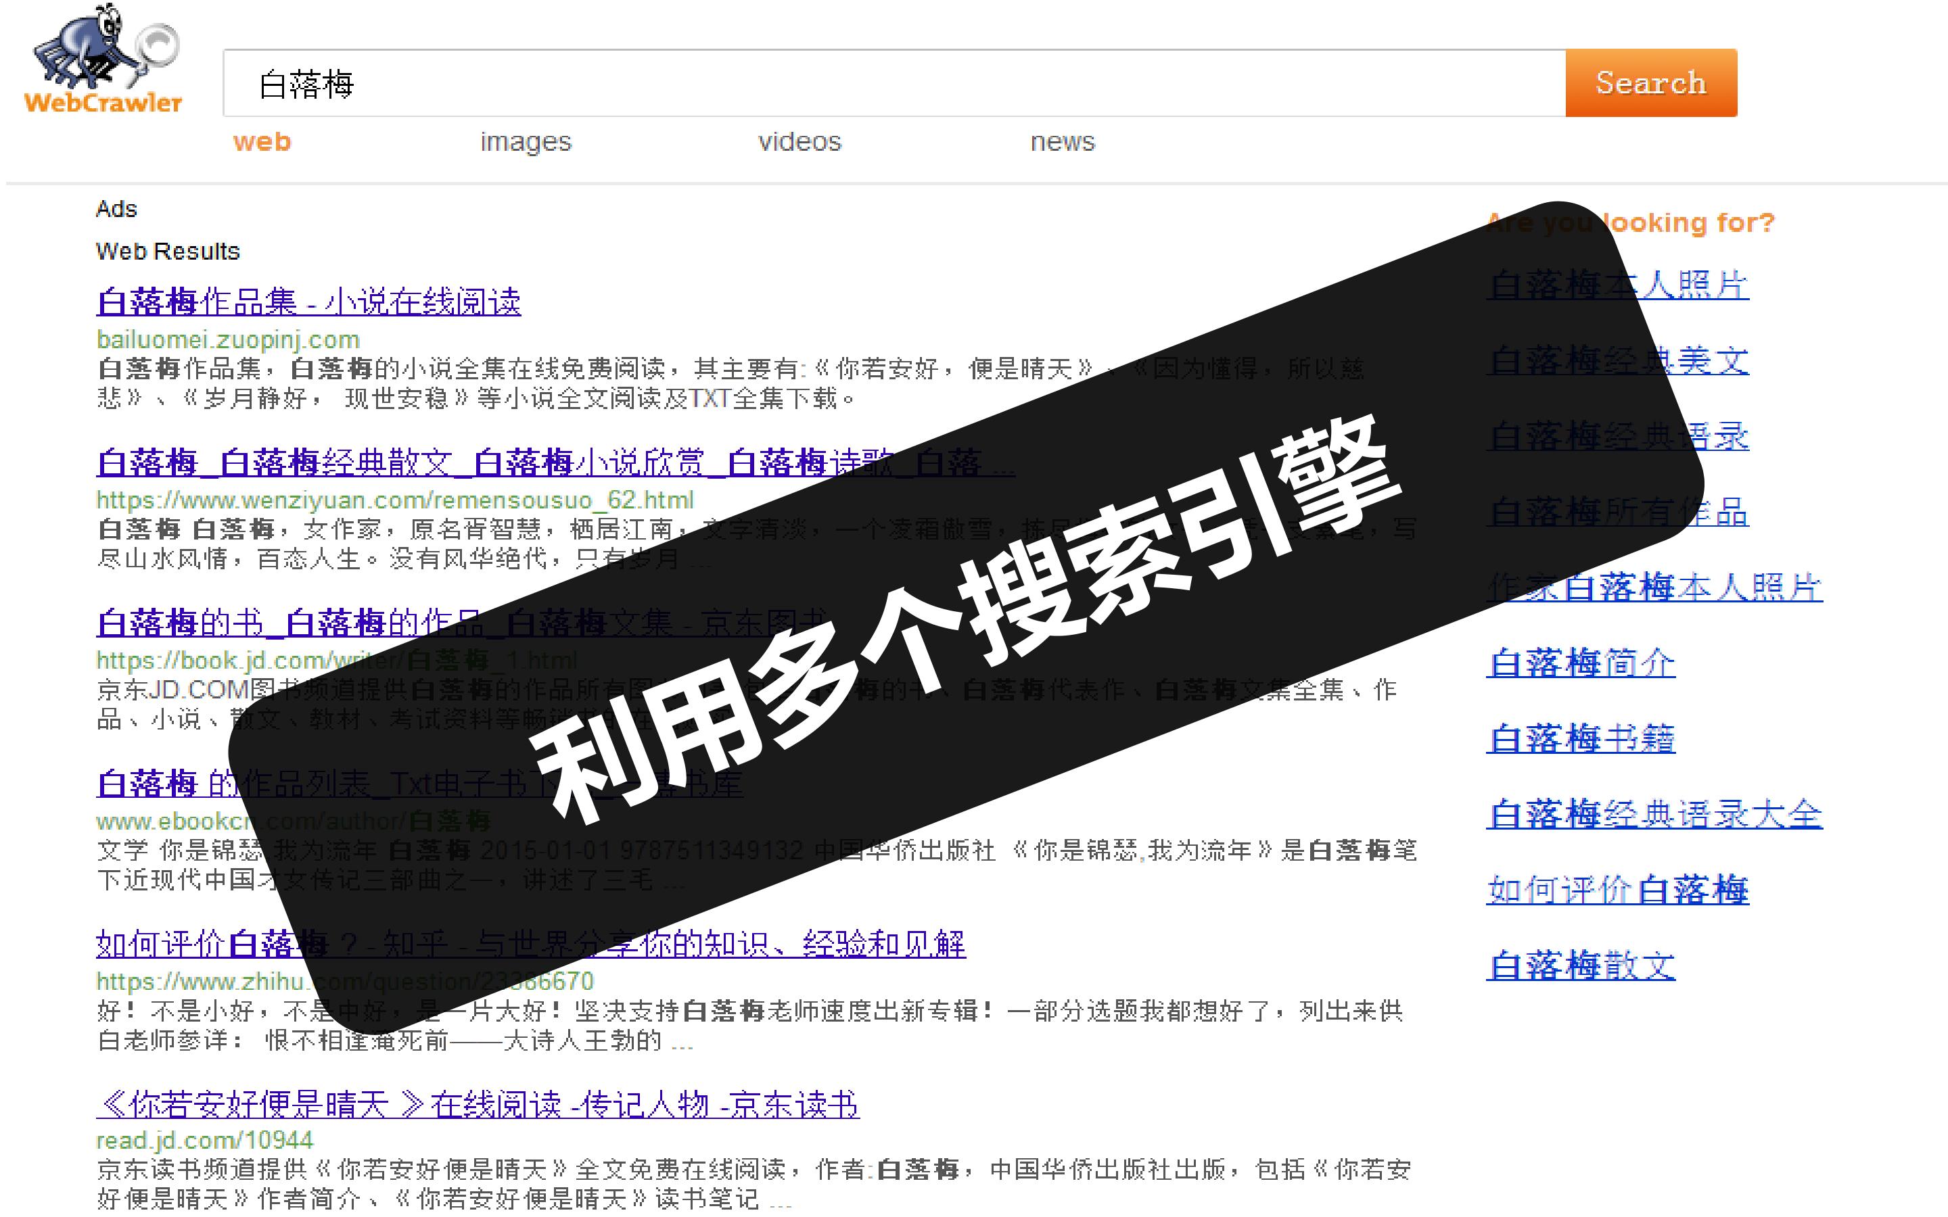Open suggestion 白落梅书籍

tap(1581, 739)
